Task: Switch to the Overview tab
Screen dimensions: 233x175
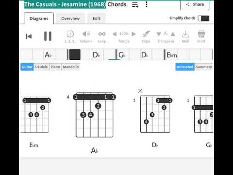Action: (70, 18)
